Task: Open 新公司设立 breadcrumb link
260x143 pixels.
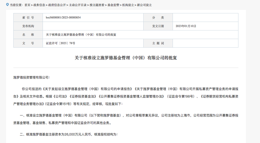Action: (144, 5)
